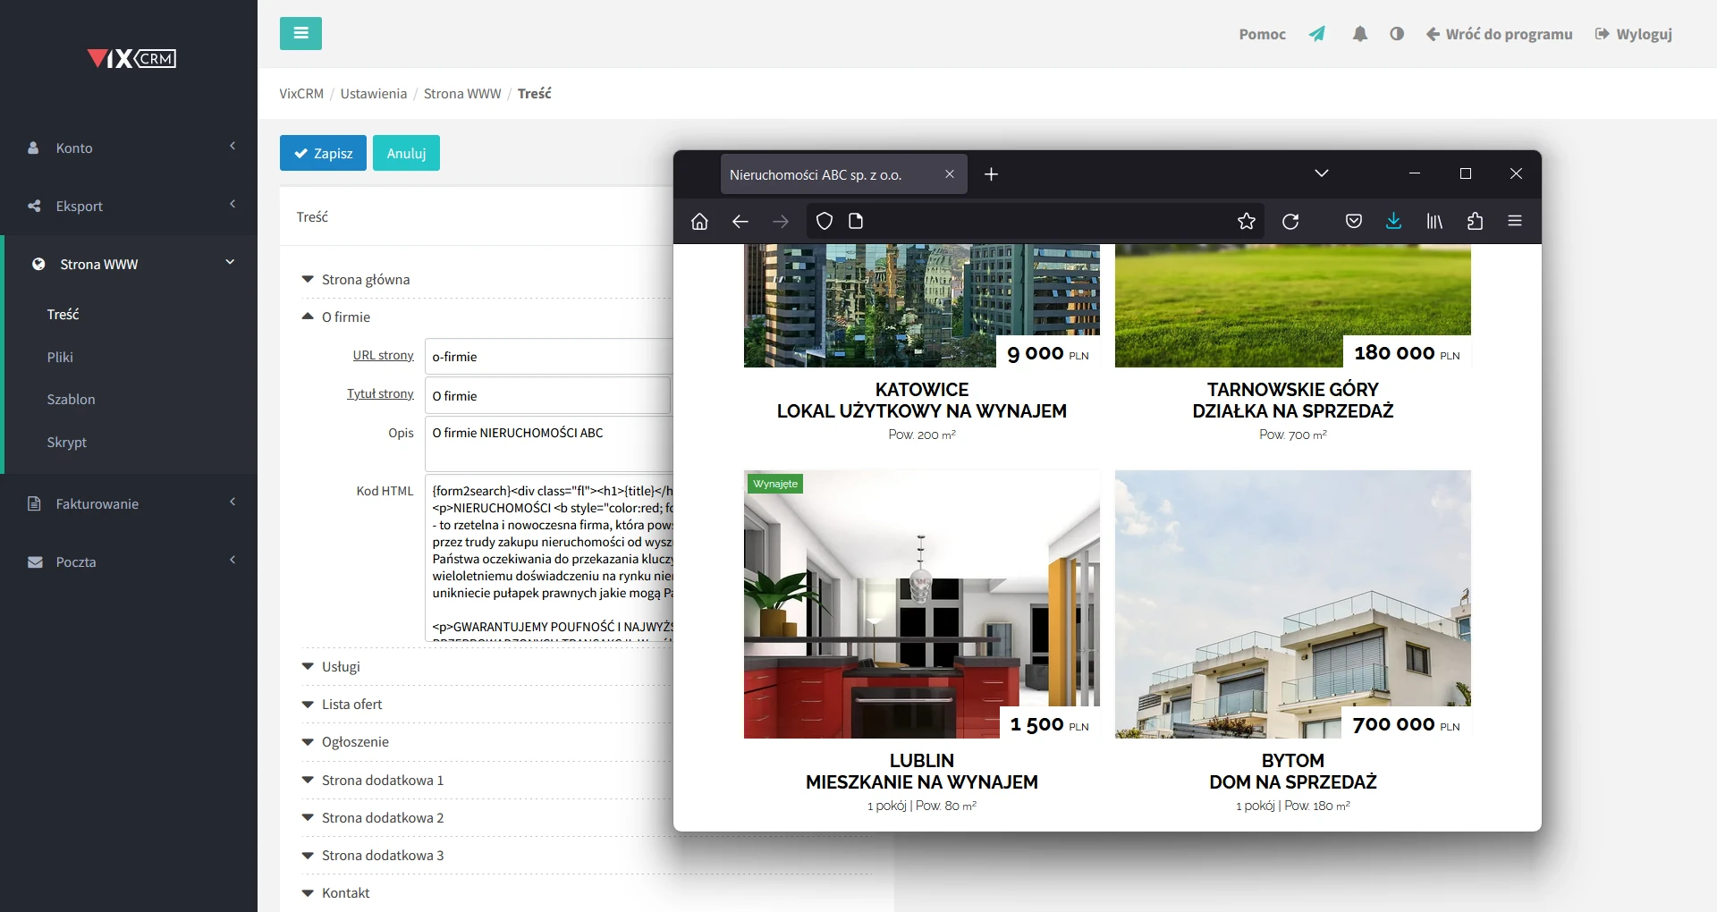This screenshot has height=912, width=1717.
Task: Click the tracking protection shield icon
Action: click(824, 221)
